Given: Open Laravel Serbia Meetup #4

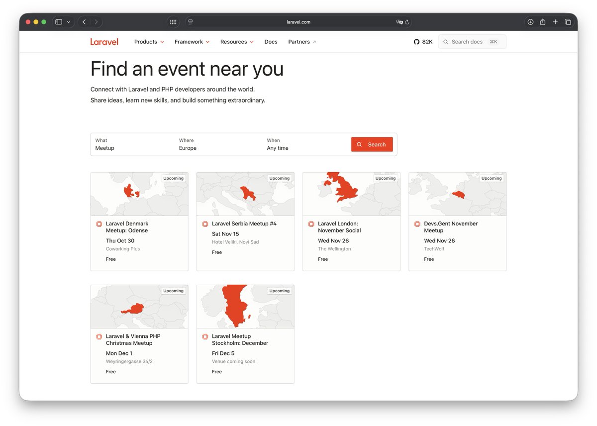Looking at the screenshot, I should (244, 223).
